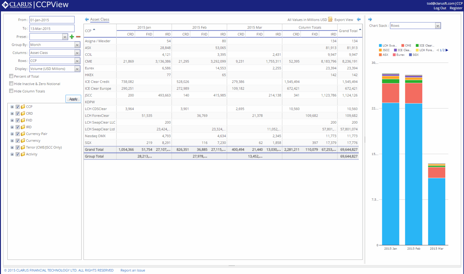Click the Tenor (CME/JSCC Only) tree item
This screenshot has height=274, width=464.
click(x=44, y=147)
